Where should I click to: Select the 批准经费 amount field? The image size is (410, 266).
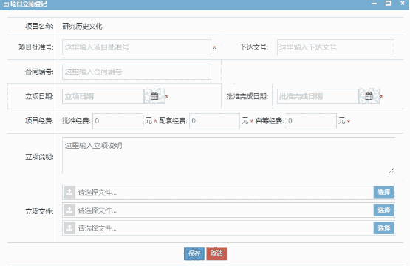tap(118, 121)
